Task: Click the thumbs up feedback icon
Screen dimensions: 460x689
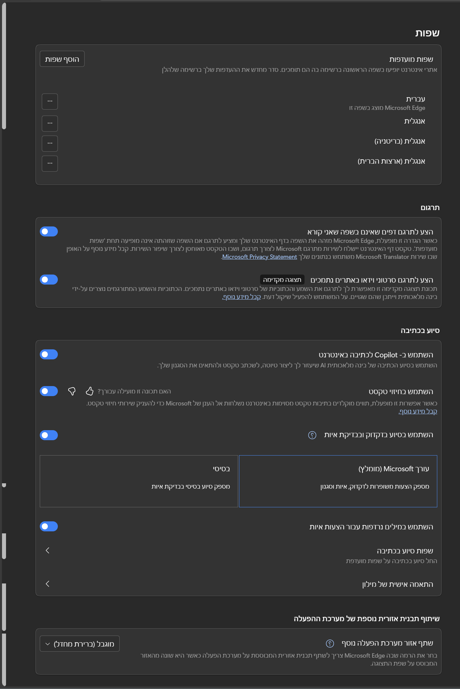Action: 90,391
